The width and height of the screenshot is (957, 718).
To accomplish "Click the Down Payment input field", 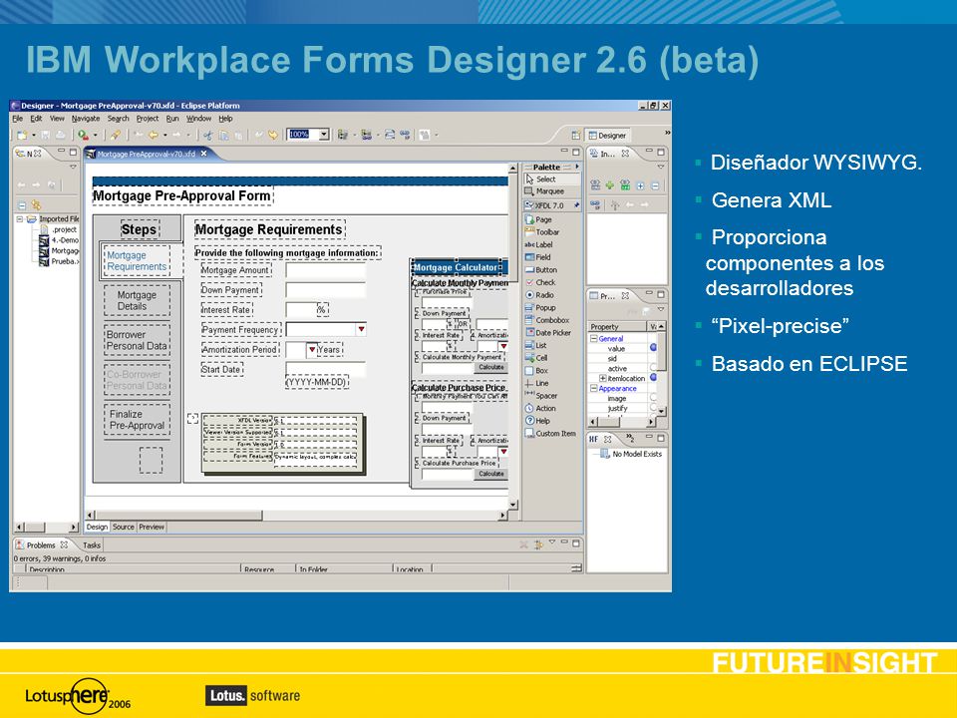I will (325, 290).
